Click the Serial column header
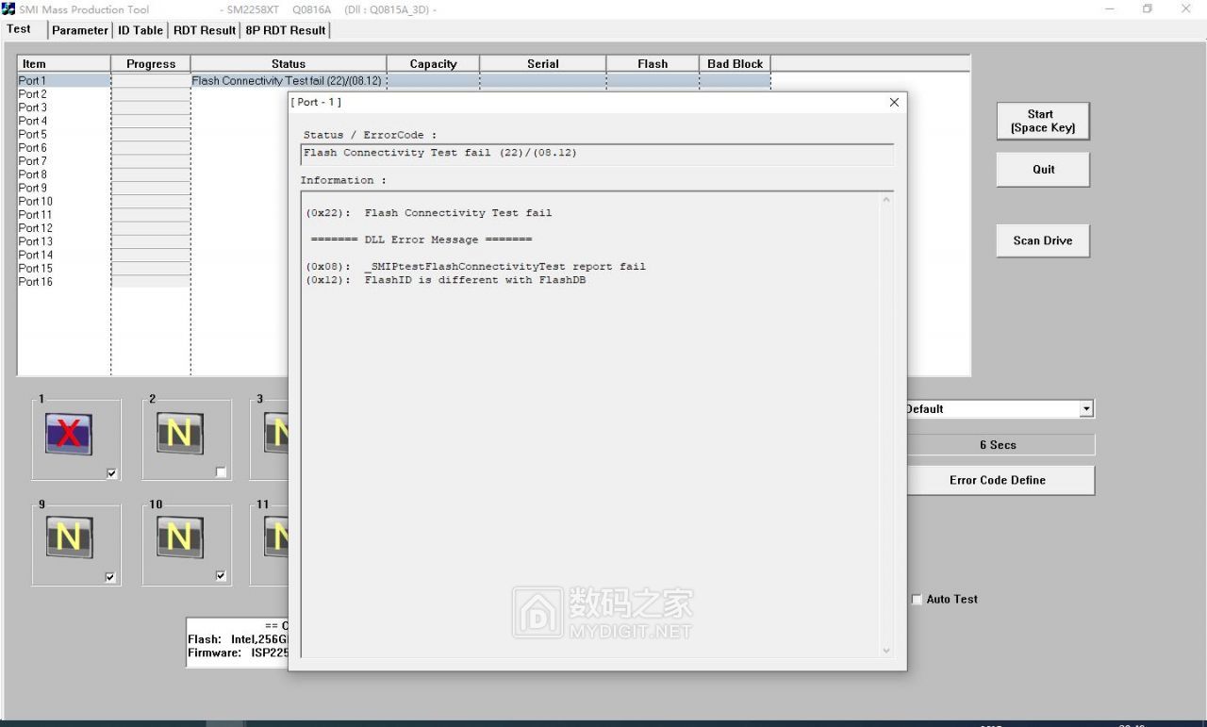Image resolution: width=1207 pixels, height=727 pixels. [x=543, y=64]
